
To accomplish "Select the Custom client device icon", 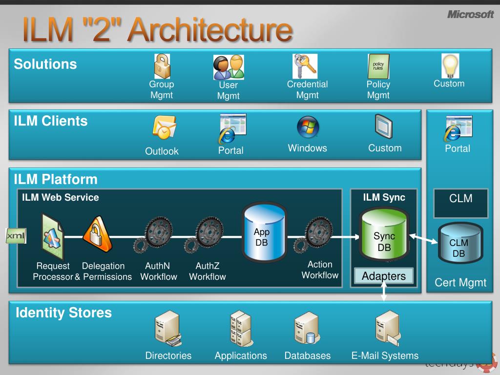I will tap(384, 126).
